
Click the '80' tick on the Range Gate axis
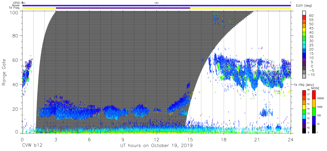(15, 36)
